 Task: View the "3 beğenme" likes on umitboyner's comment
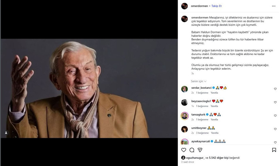pos(202,133)
